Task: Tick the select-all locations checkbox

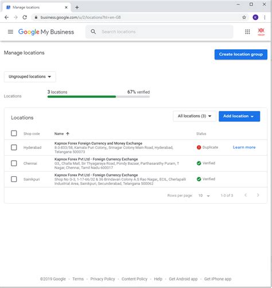Action: pyautogui.click(x=14, y=133)
